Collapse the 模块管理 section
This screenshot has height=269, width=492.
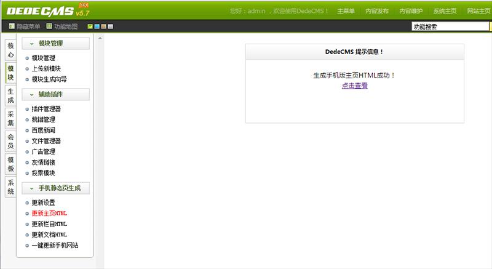31,44
